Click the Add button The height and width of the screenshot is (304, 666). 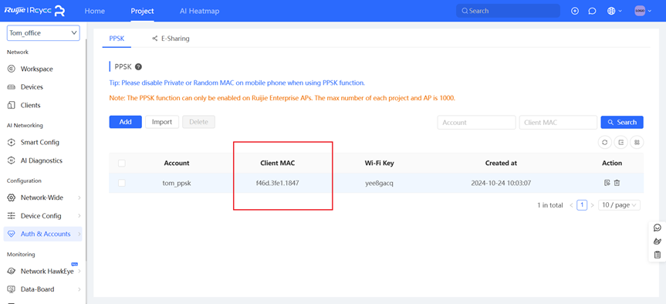[x=125, y=122]
